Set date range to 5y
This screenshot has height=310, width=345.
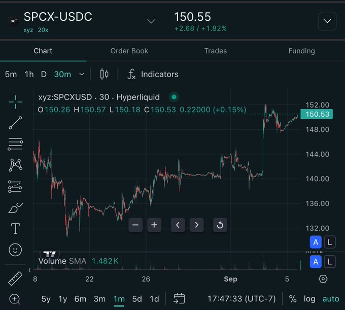46,299
